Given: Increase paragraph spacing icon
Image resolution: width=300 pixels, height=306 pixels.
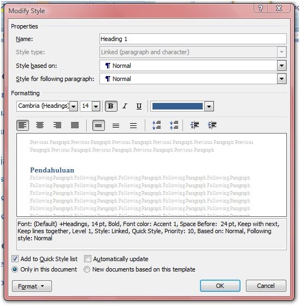Looking at the screenshot, I should point(156,125).
